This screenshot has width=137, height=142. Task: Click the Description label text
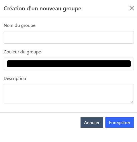(15, 79)
